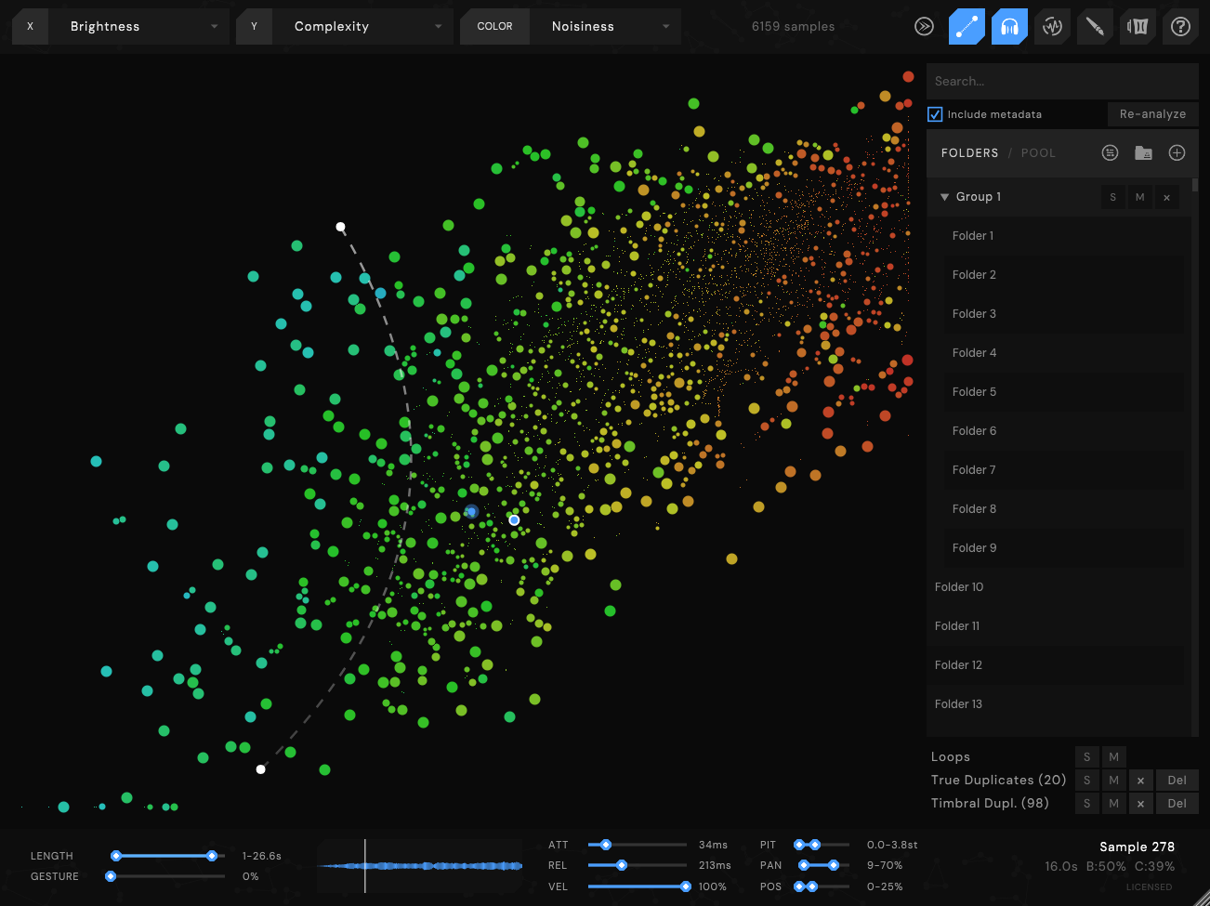This screenshot has width=1210, height=906.
Task: Click the folder icon in the FOLDERS header
Action: [1143, 153]
